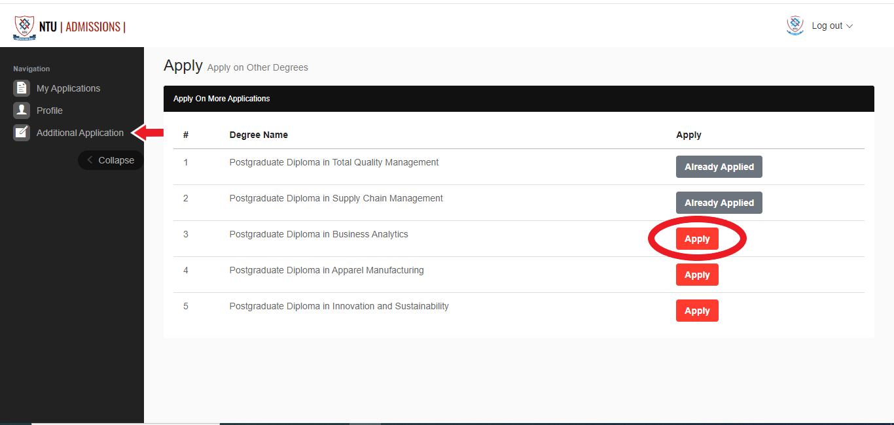Click the Navigation sidebar label
Image resolution: width=894 pixels, height=425 pixels.
[x=31, y=69]
